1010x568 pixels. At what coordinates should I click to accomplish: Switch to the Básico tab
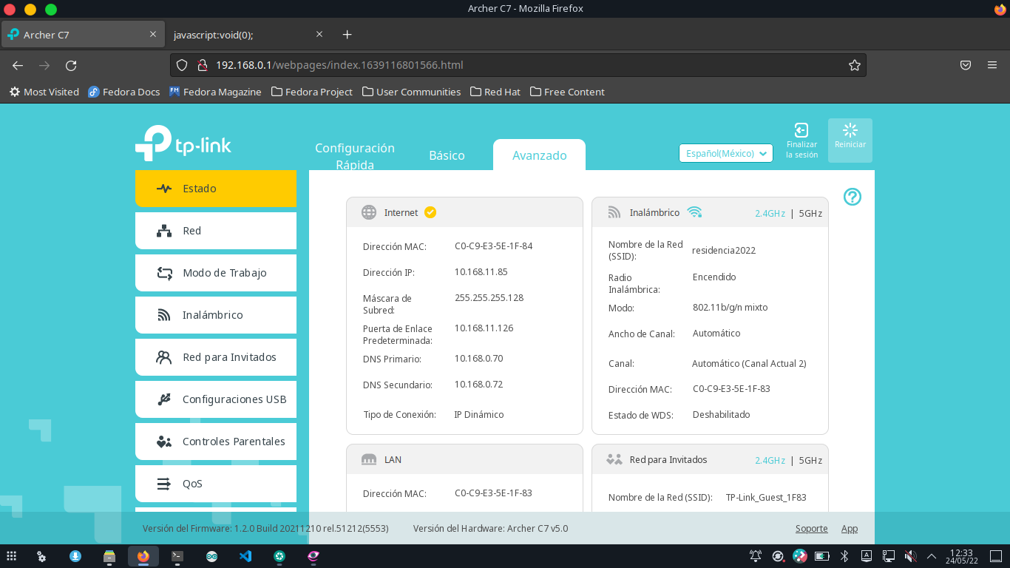tap(447, 155)
